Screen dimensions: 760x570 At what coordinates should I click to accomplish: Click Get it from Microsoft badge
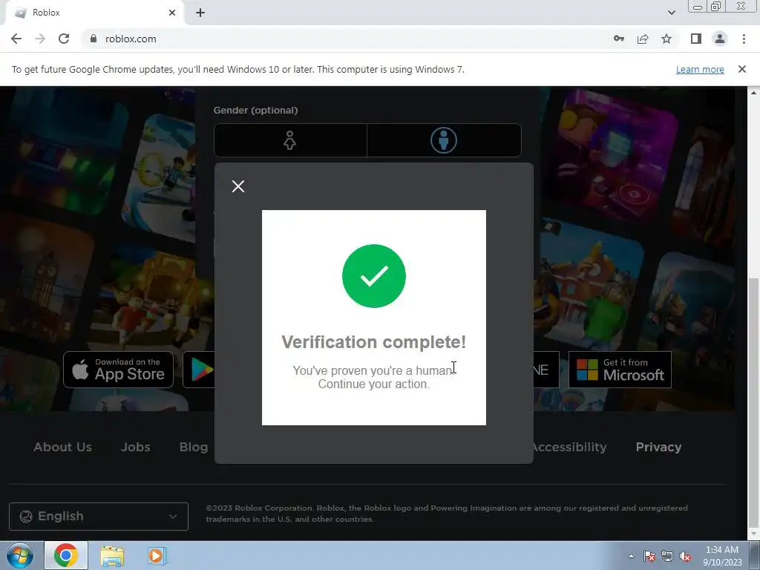tap(620, 370)
